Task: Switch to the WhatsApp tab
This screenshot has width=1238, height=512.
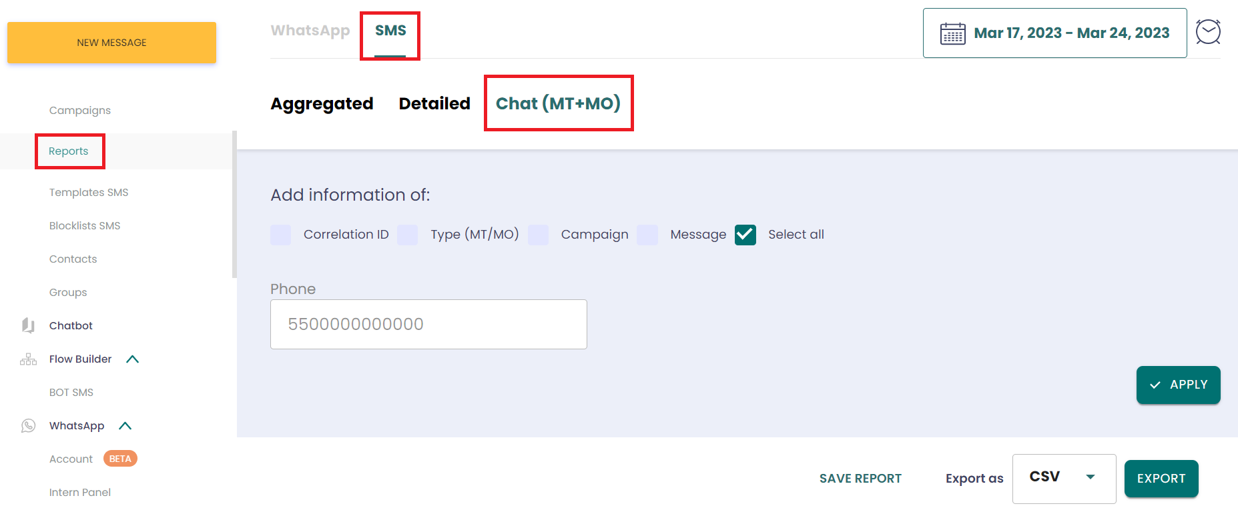Action: (310, 31)
